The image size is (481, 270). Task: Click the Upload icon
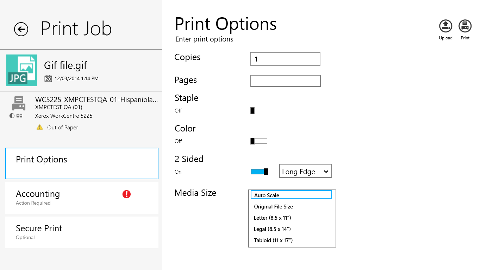445,26
